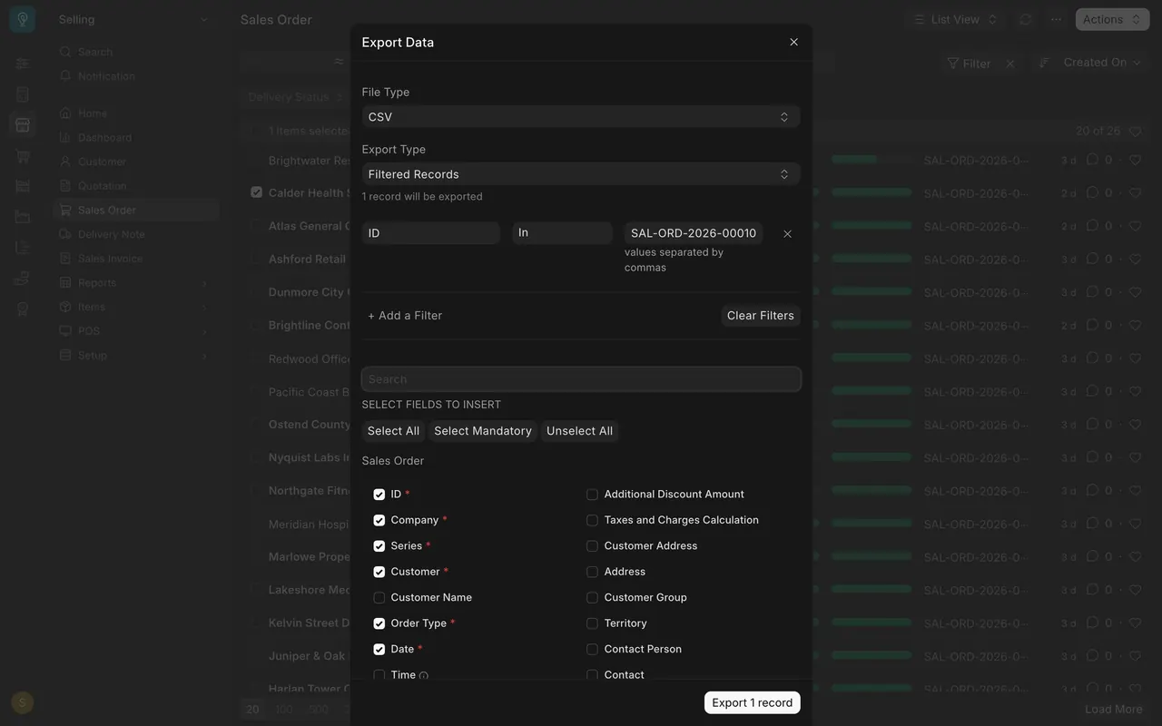This screenshot has width=1162, height=726.
Task: Click the Select All button
Action: (x=393, y=431)
